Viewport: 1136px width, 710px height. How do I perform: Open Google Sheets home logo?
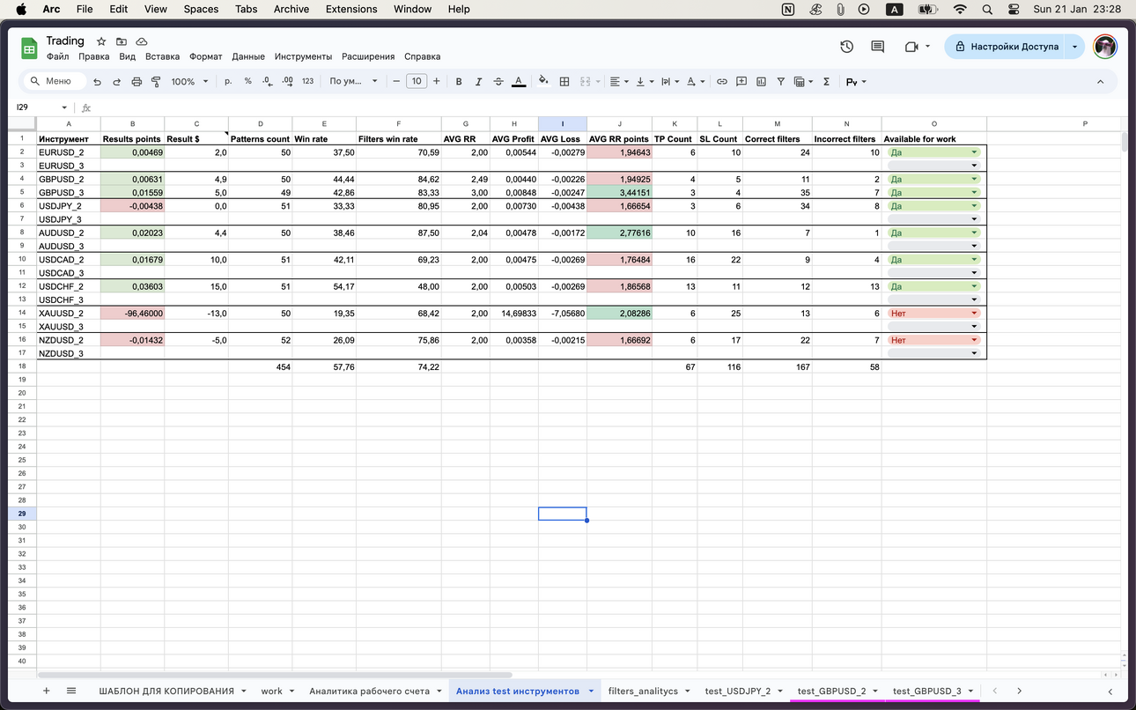(30, 48)
